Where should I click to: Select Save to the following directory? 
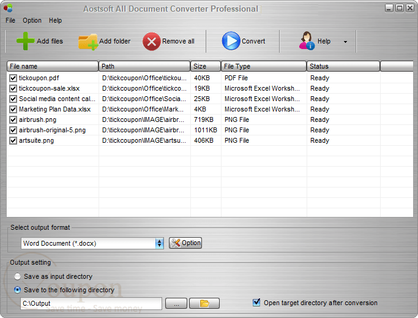coord(17,290)
